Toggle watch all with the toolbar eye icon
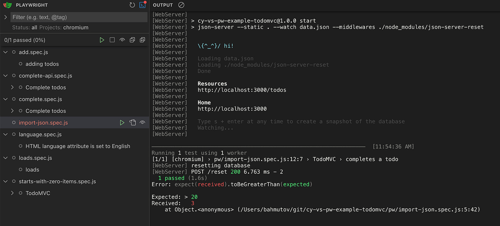The image size is (500, 226). [122, 40]
